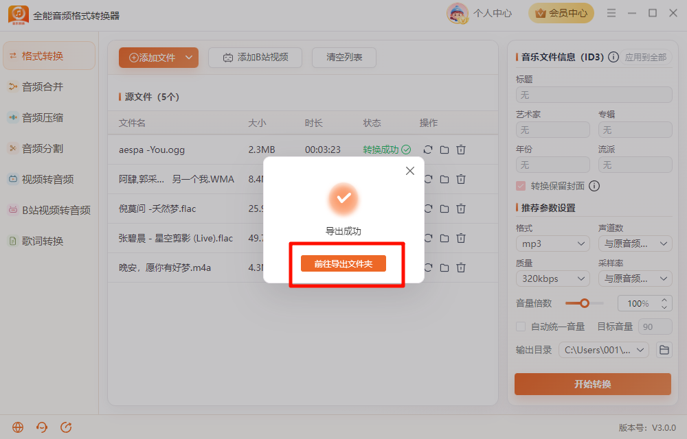Expand the 添加文件 dropdown arrow
This screenshot has height=439, width=687.
[x=189, y=58]
